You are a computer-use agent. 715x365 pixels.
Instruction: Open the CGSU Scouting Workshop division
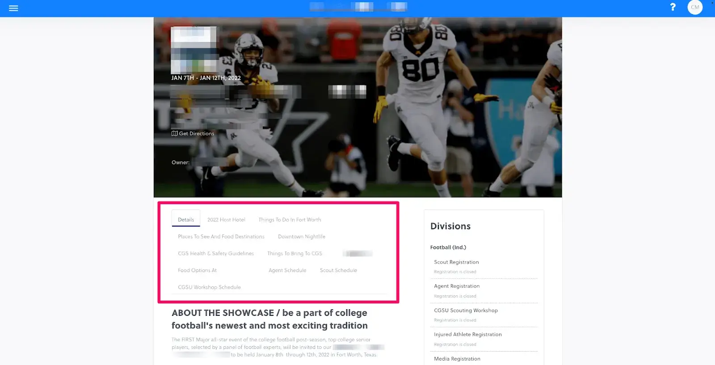466,310
